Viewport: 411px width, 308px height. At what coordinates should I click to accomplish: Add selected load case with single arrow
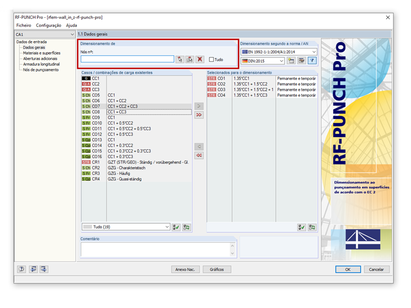click(199, 106)
